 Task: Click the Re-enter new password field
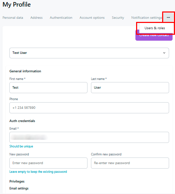(130, 163)
